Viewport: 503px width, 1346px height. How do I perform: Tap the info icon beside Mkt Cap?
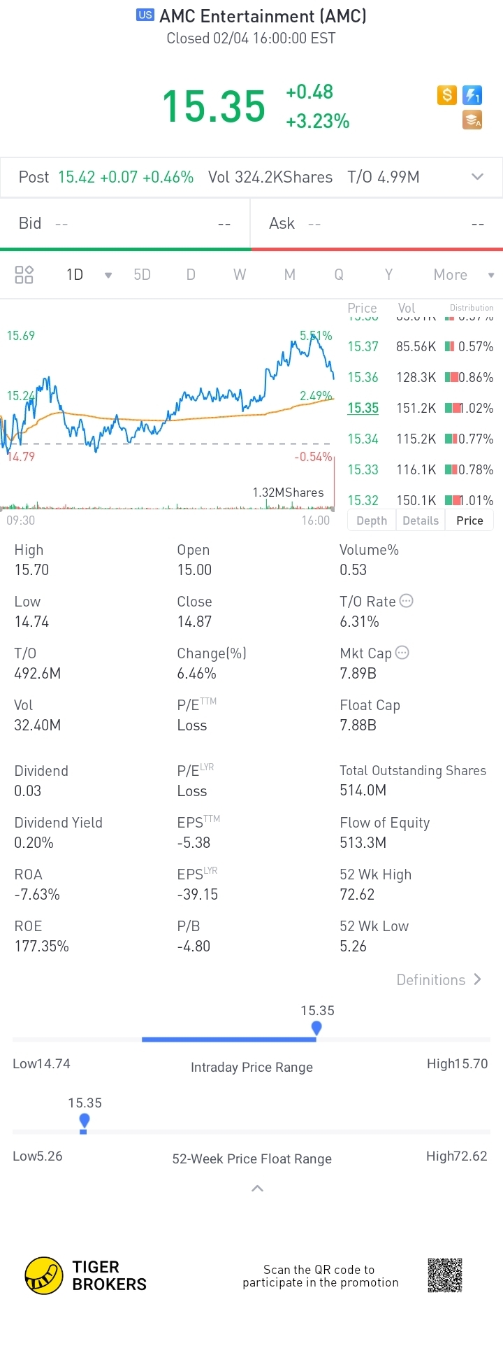[x=402, y=653]
